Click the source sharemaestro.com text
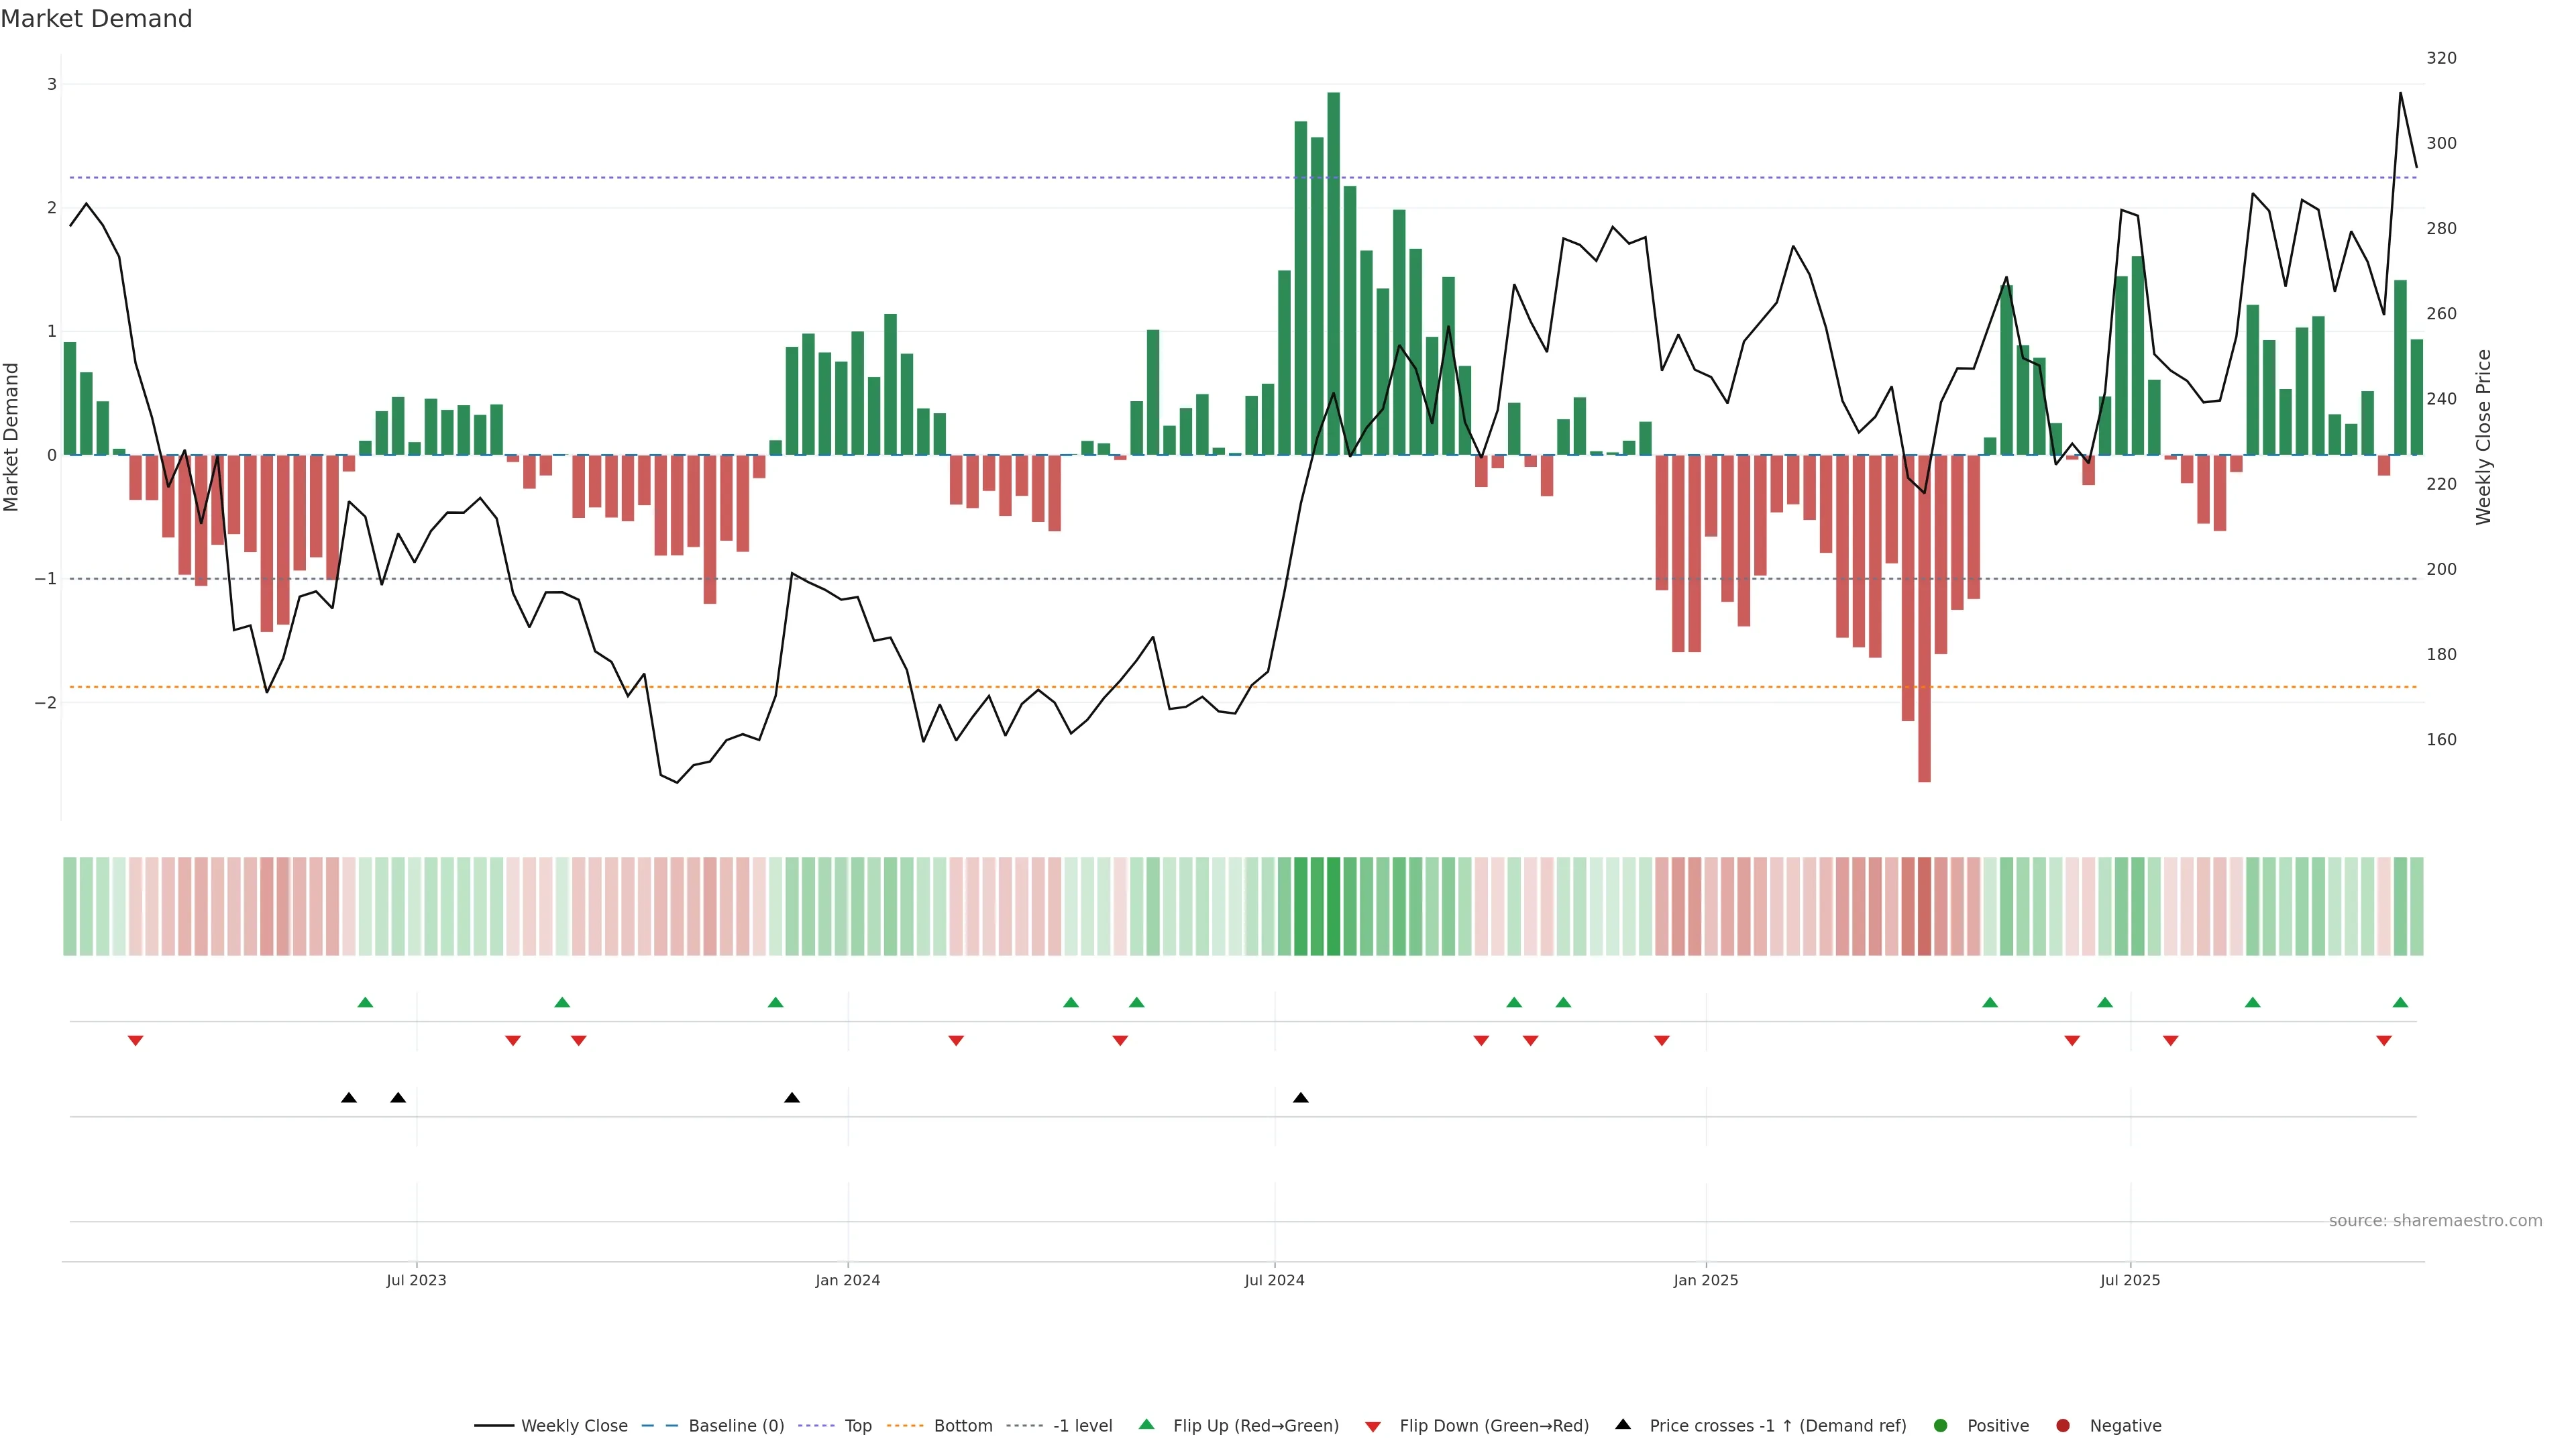This screenshot has width=2576, height=1449. pos(2435,1221)
